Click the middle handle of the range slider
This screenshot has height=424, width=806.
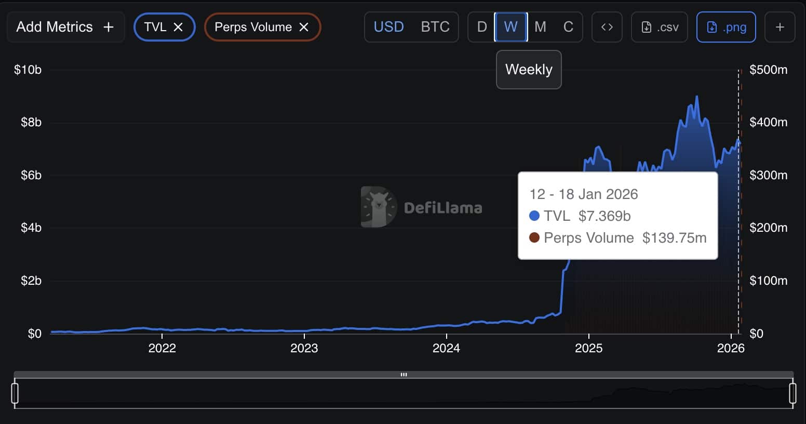tap(404, 374)
